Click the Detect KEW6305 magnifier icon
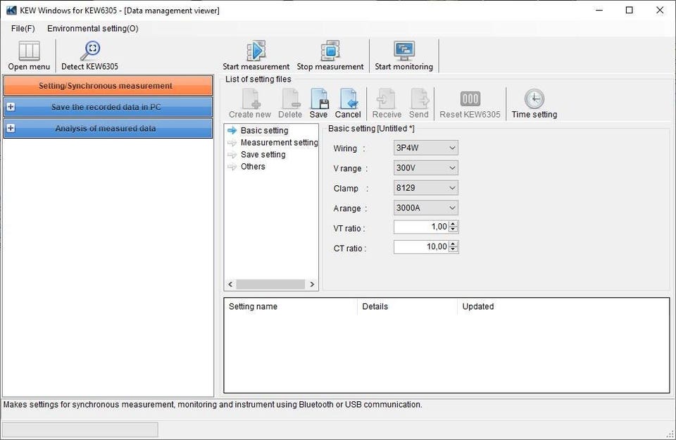 90,51
